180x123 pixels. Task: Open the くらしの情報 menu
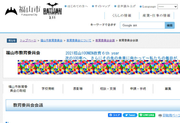pyautogui.click(x=122, y=16)
